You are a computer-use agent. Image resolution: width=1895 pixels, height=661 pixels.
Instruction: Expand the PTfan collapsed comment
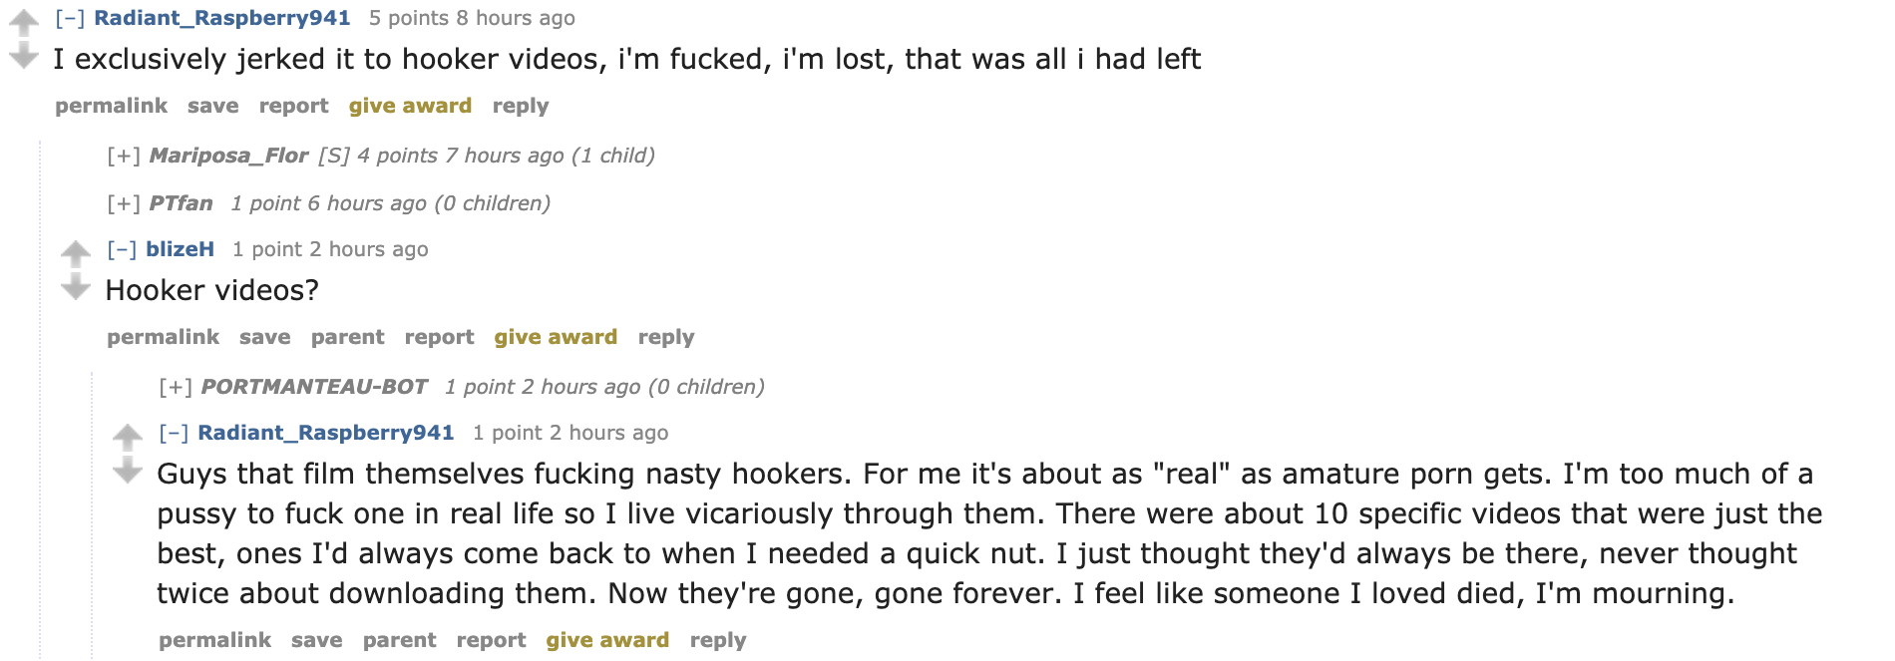pyautogui.click(x=124, y=203)
